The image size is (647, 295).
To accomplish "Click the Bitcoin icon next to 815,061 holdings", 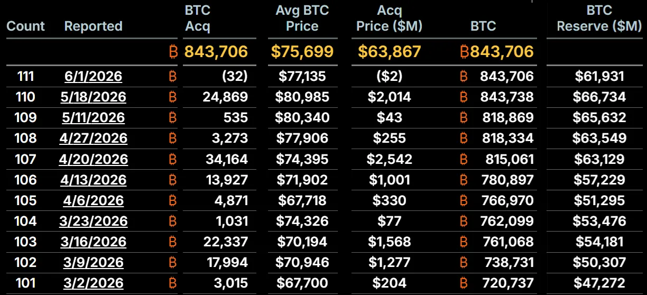I will click(x=464, y=159).
